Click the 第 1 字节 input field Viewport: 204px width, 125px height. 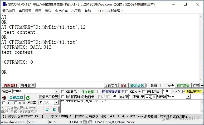130,97
